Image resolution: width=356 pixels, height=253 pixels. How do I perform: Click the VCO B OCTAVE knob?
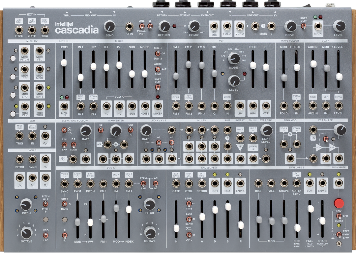click(27, 233)
